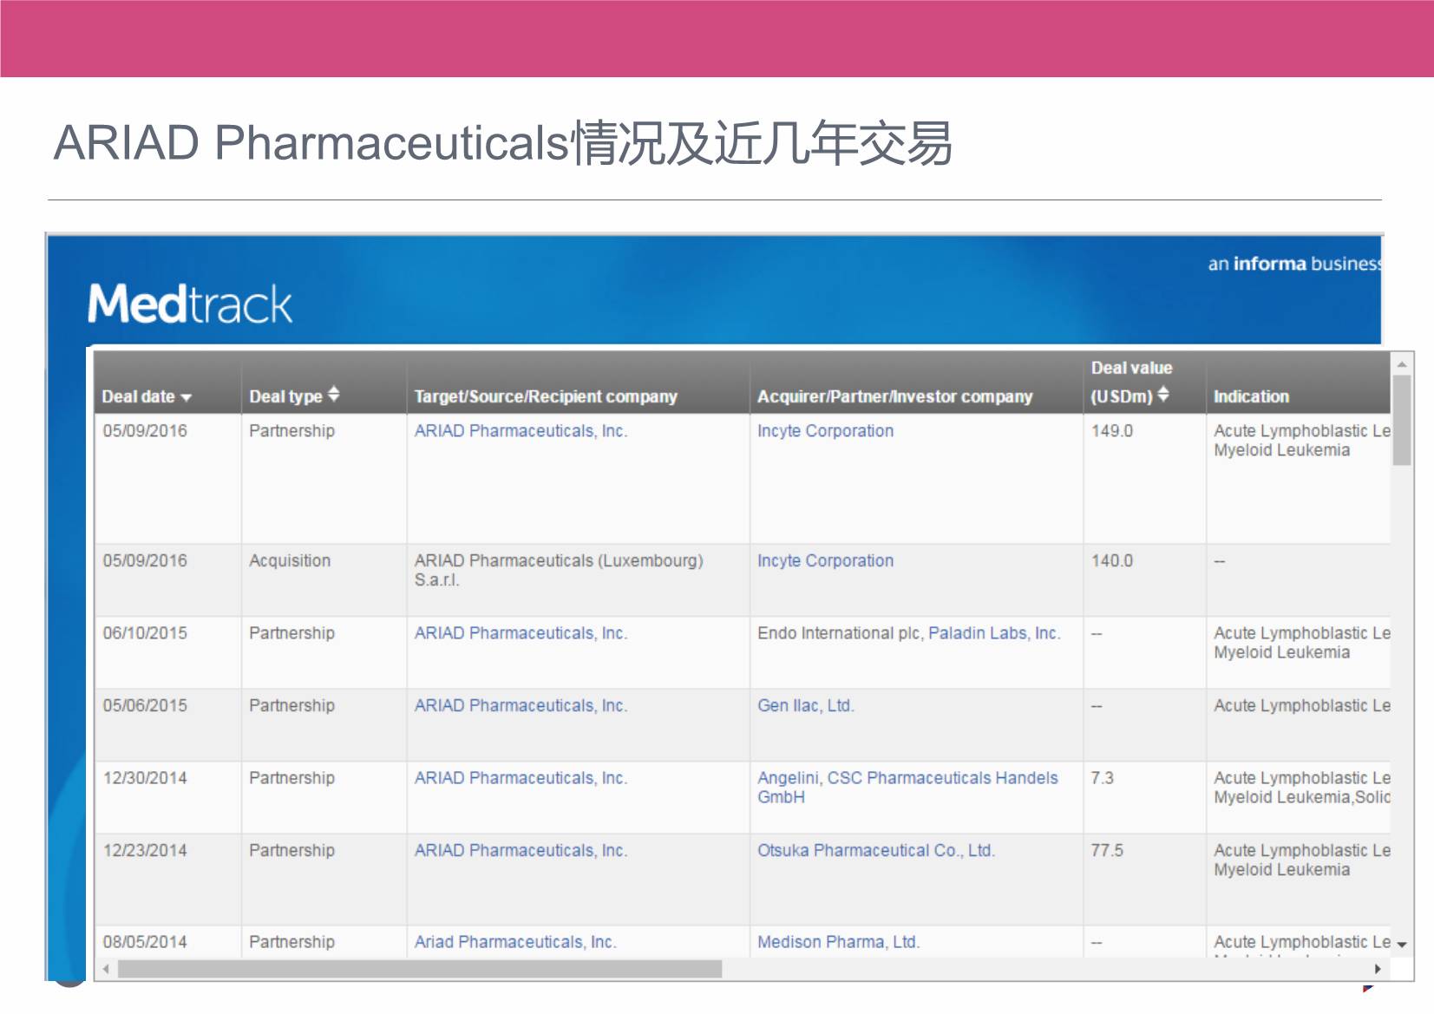Open Angelini, CSC Pharmaceuticals Handels GmbH link
Image resolution: width=1434 pixels, height=1014 pixels.
point(907,788)
